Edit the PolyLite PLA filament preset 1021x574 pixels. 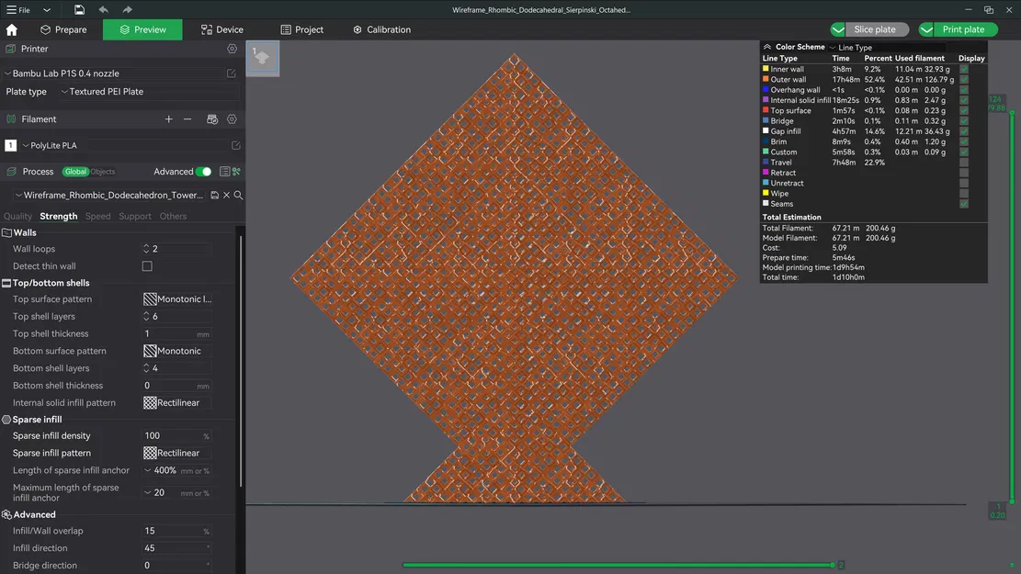(235, 145)
